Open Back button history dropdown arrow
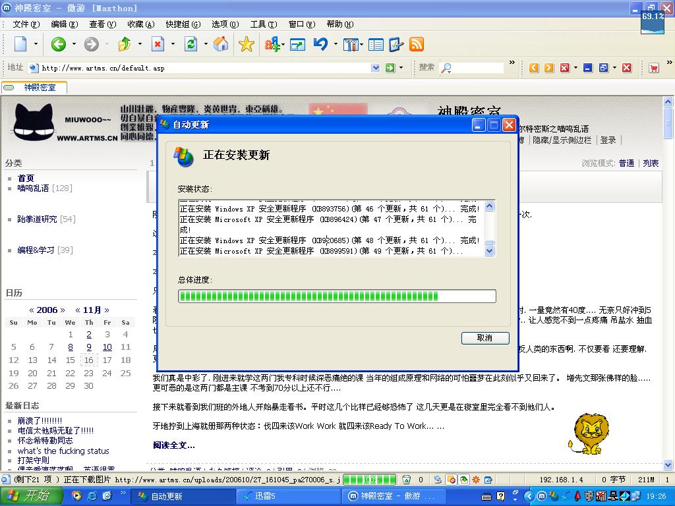675x506 pixels. coord(74,44)
